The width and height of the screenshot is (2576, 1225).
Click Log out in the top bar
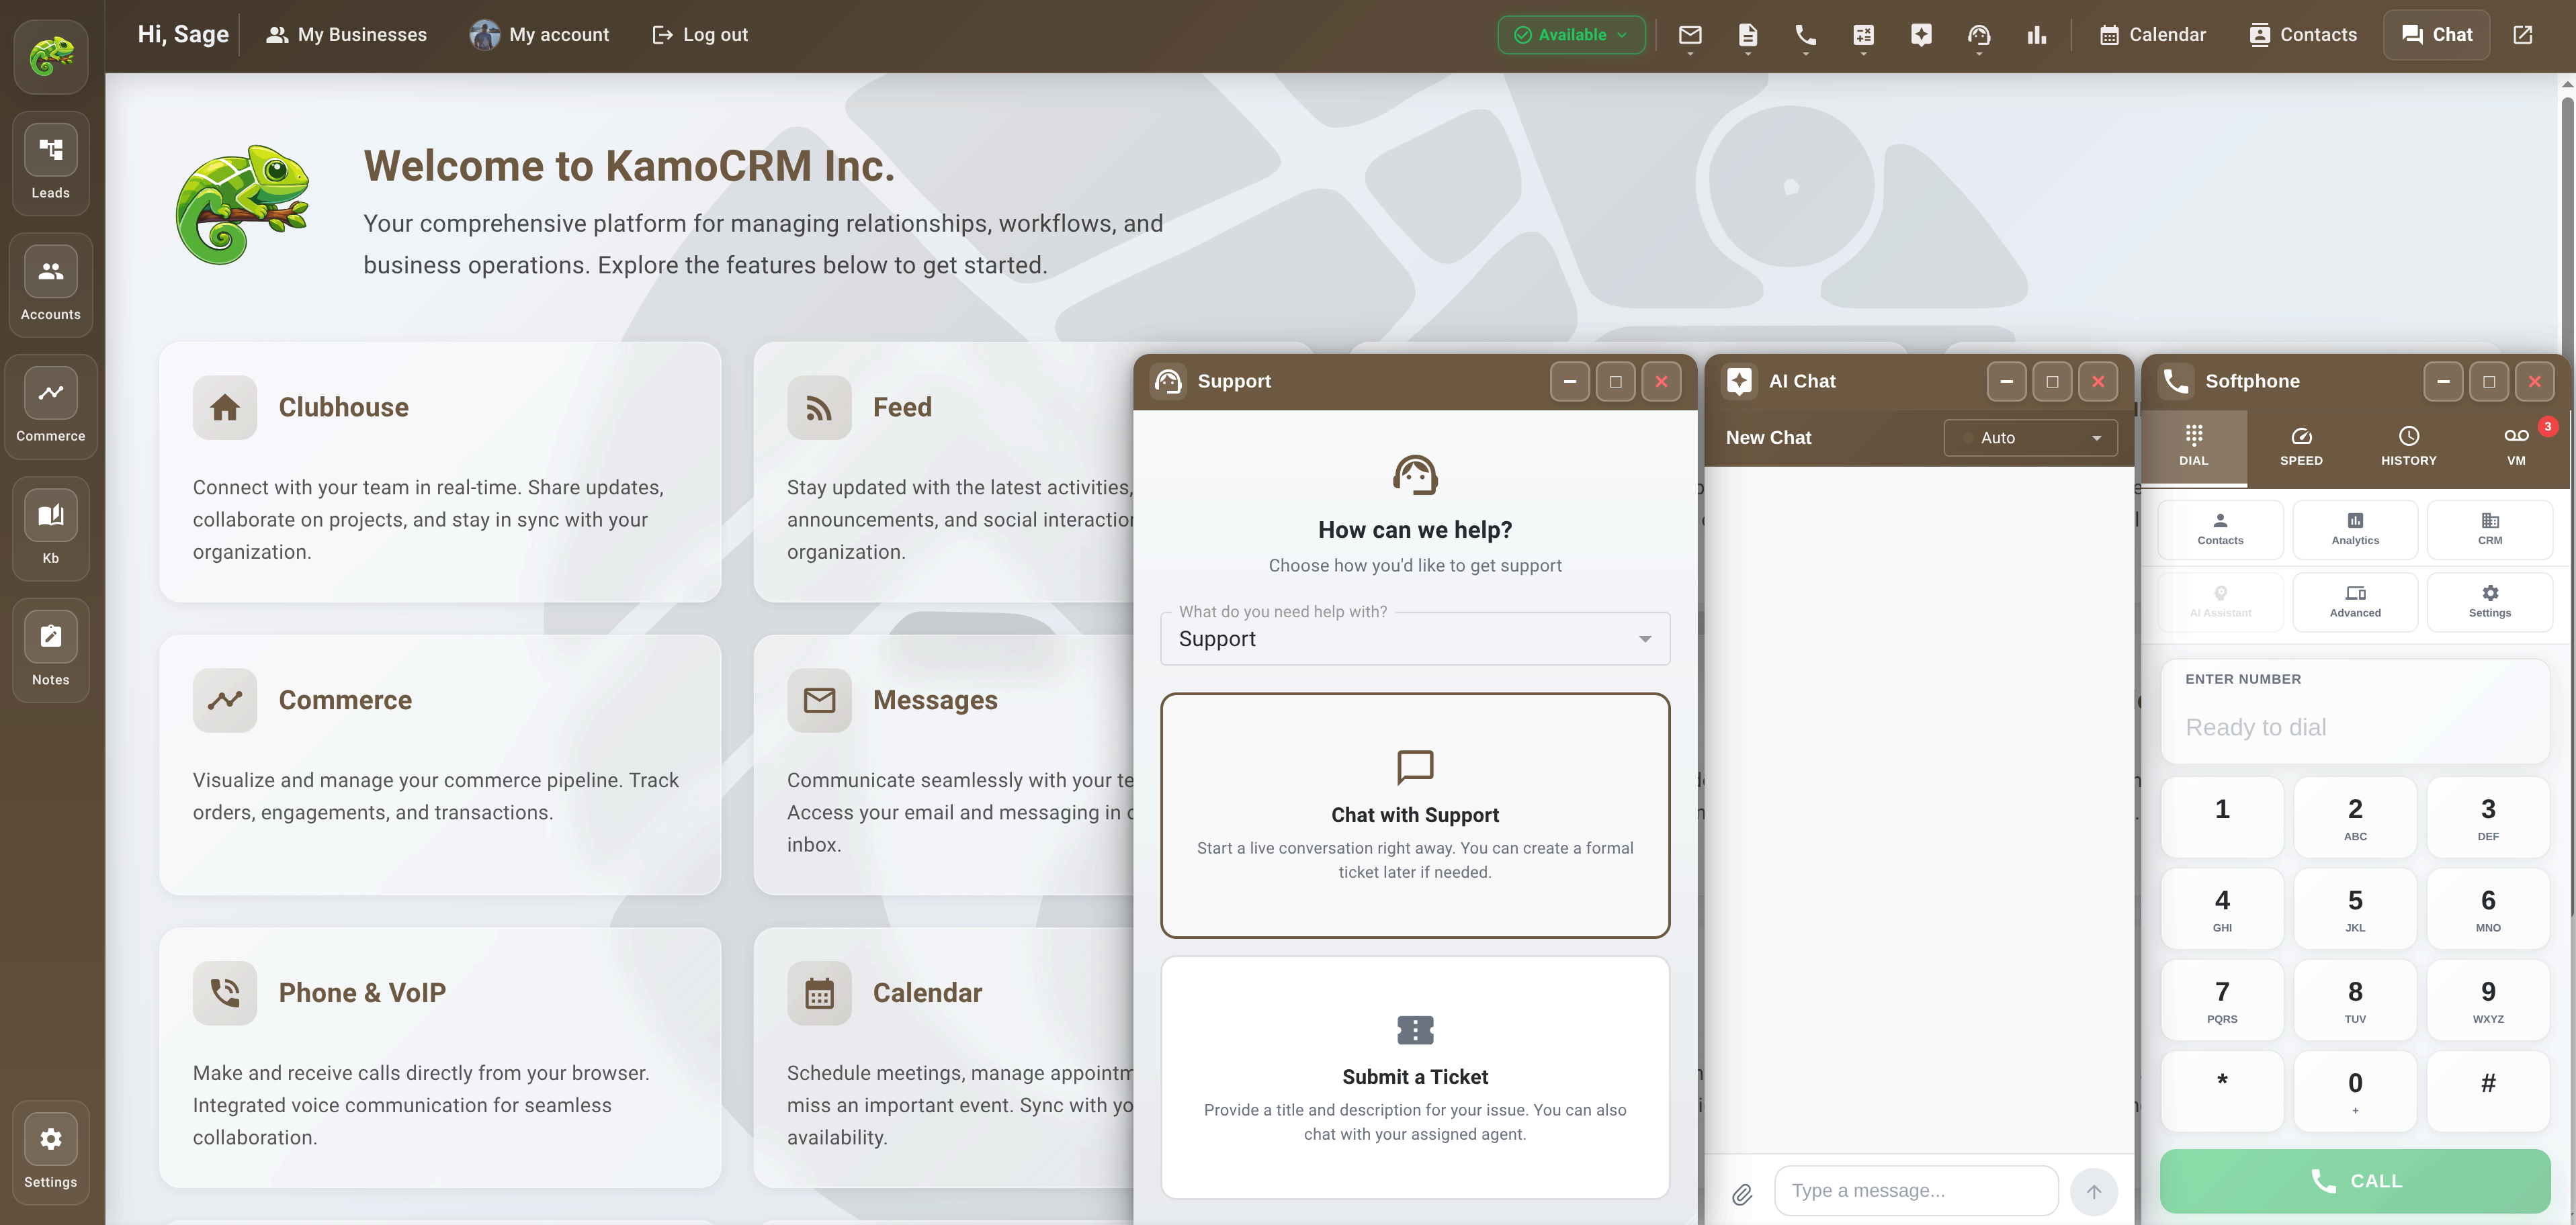[700, 35]
